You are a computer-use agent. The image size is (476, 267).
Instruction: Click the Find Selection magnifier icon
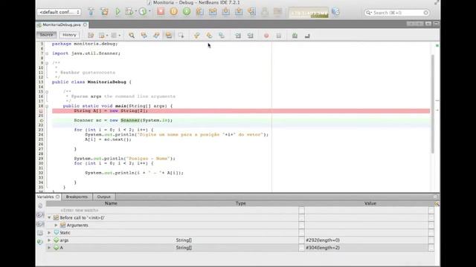[x=132, y=36]
